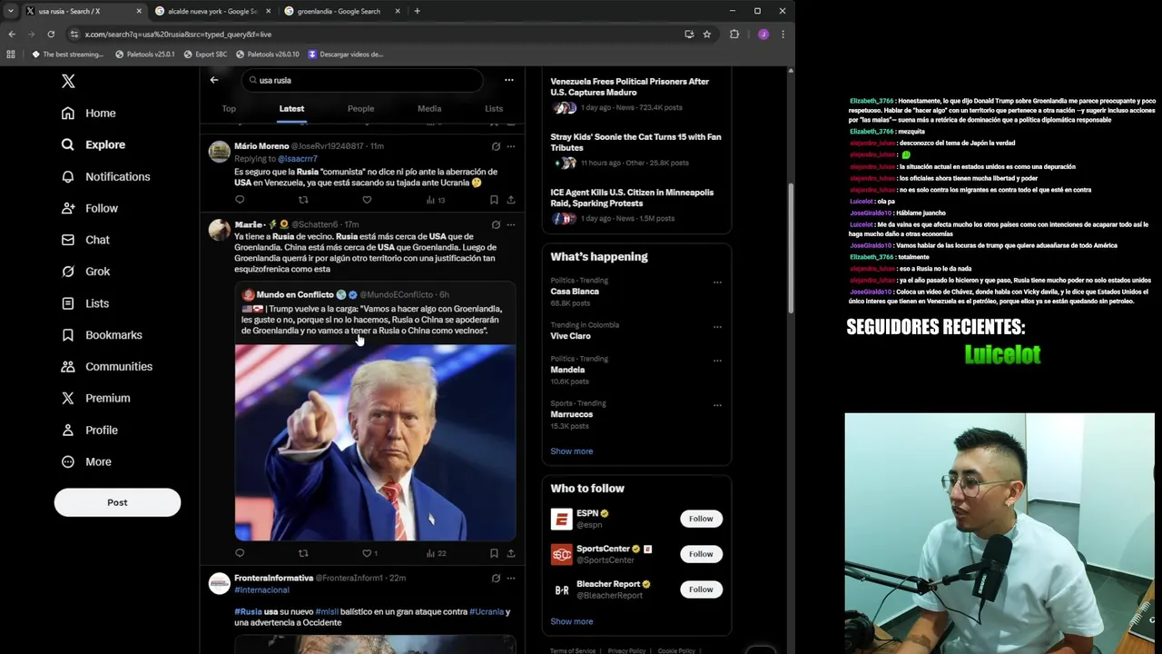Bookmark Mário Moreno's post
The image size is (1162, 654).
click(494, 200)
